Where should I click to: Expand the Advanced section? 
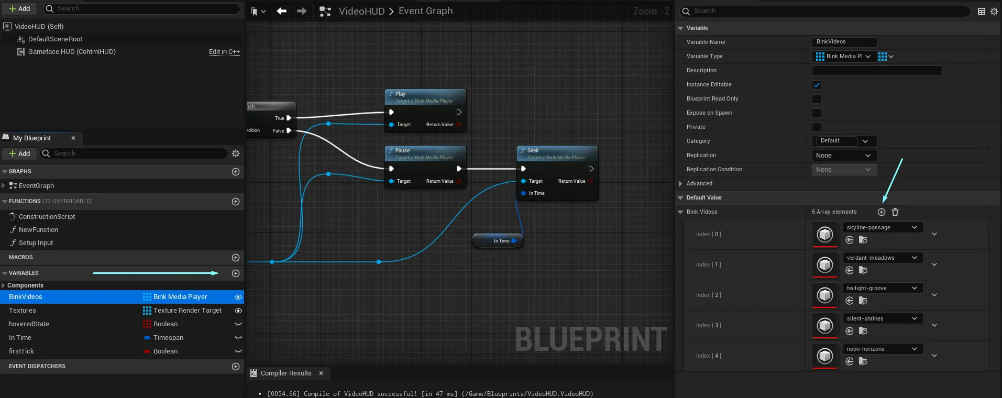click(680, 184)
